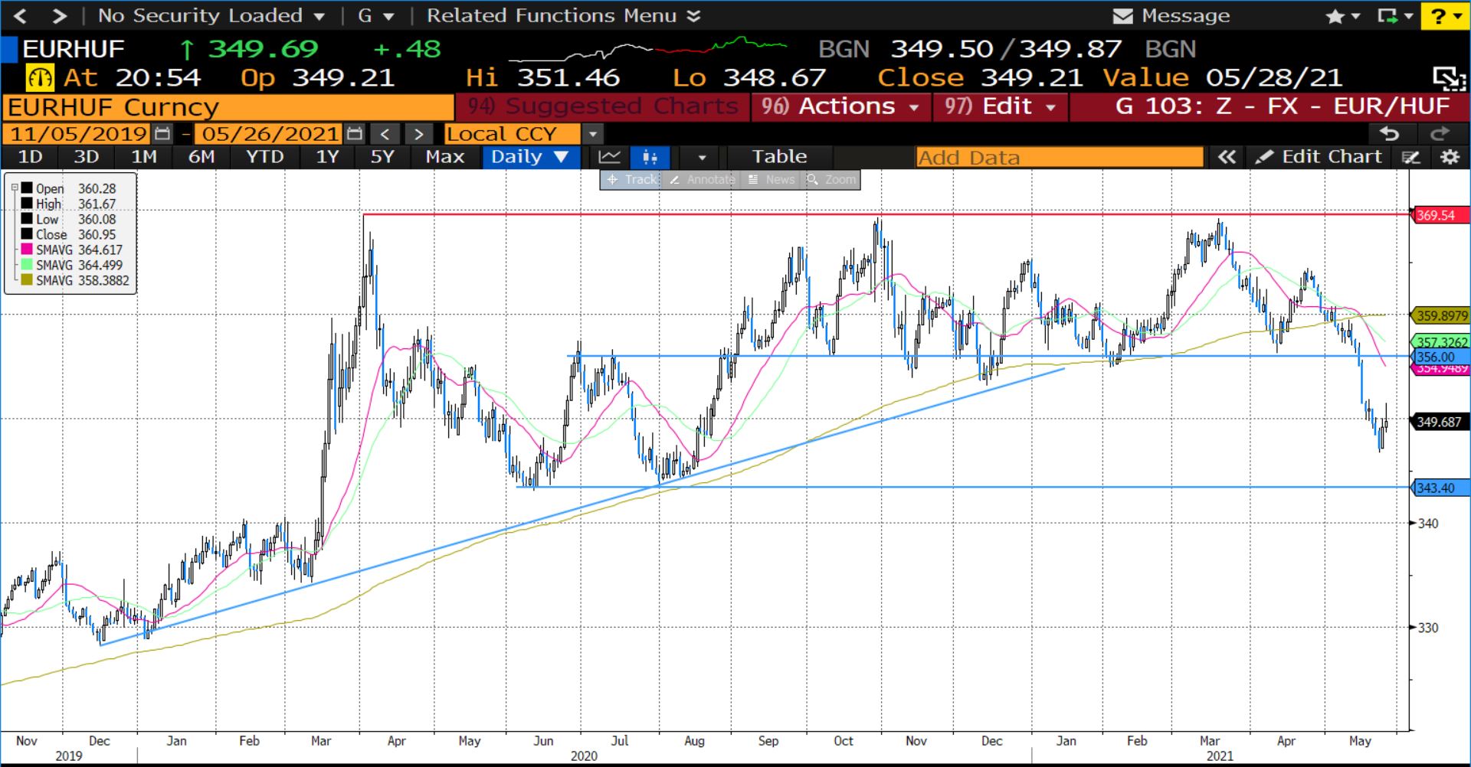Toggle Zoom mode on chart
The width and height of the screenshot is (1471, 767).
pyautogui.click(x=831, y=180)
